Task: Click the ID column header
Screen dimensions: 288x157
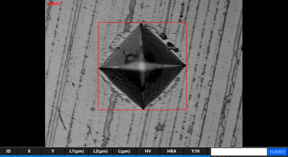Action: click(x=9, y=151)
